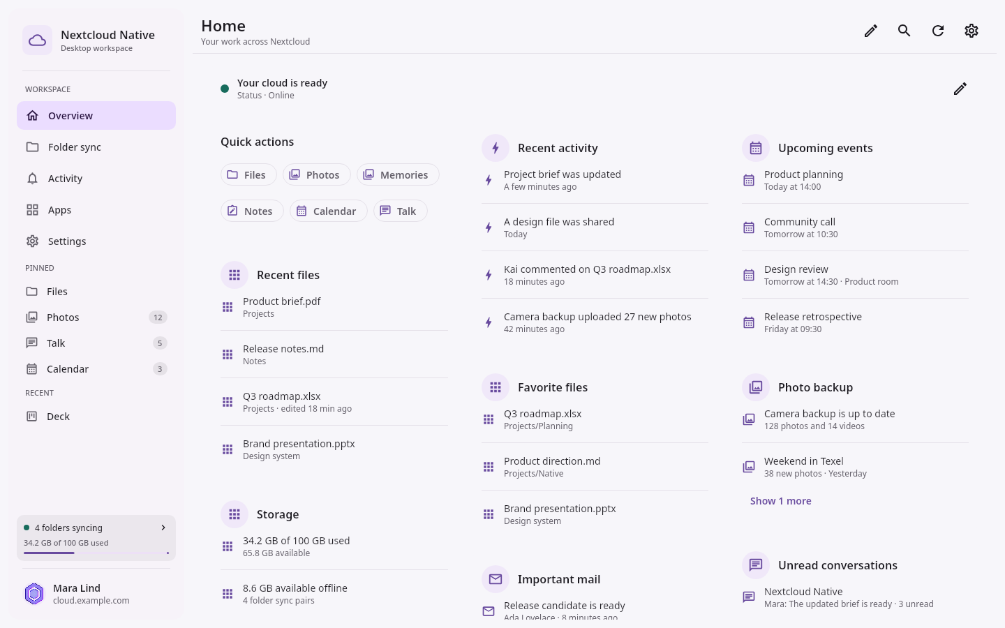Open Mara Lind account entry
1005x628 pixels.
(96, 594)
